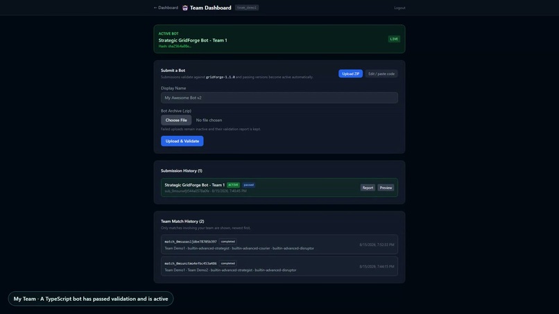Click the caption about TypeScript bot passed validation

[x=91, y=299]
